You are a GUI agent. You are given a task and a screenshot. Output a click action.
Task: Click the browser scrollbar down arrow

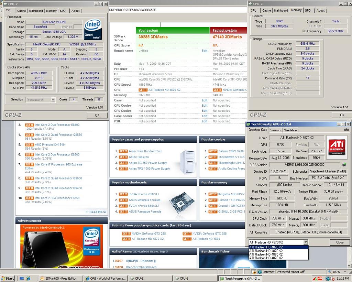[349, 266]
